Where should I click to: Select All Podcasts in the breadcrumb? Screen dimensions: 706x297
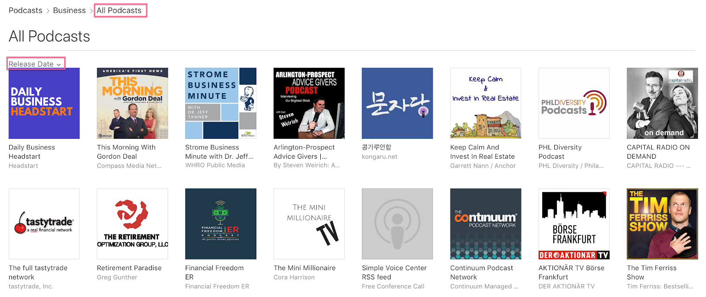click(x=119, y=10)
